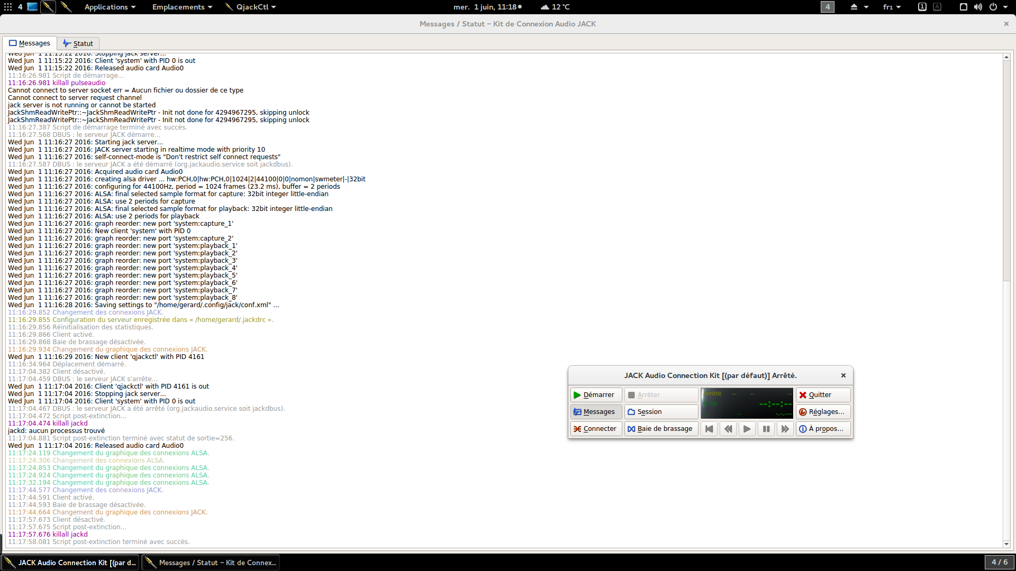Start JACK with the Démarrer button
This screenshot has height=571, width=1016.
pyautogui.click(x=596, y=395)
